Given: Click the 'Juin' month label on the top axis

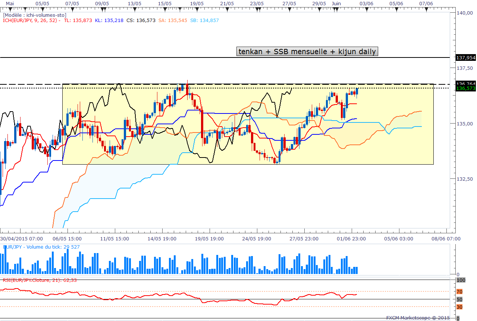Looking at the screenshot, I should 336,3.
